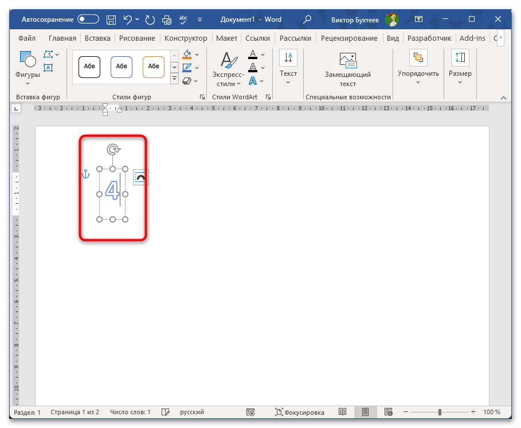This screenshot has width=521, height=428.
Task: Switch to read mode view icon
Action: click(x=342, y=412)
